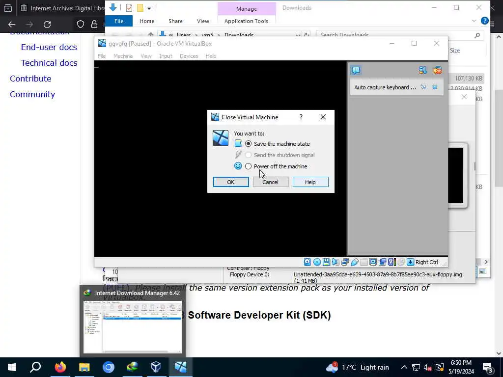Switch to the Home ribbon tab in Explorer
503x377 pixels.
point(146,21)
